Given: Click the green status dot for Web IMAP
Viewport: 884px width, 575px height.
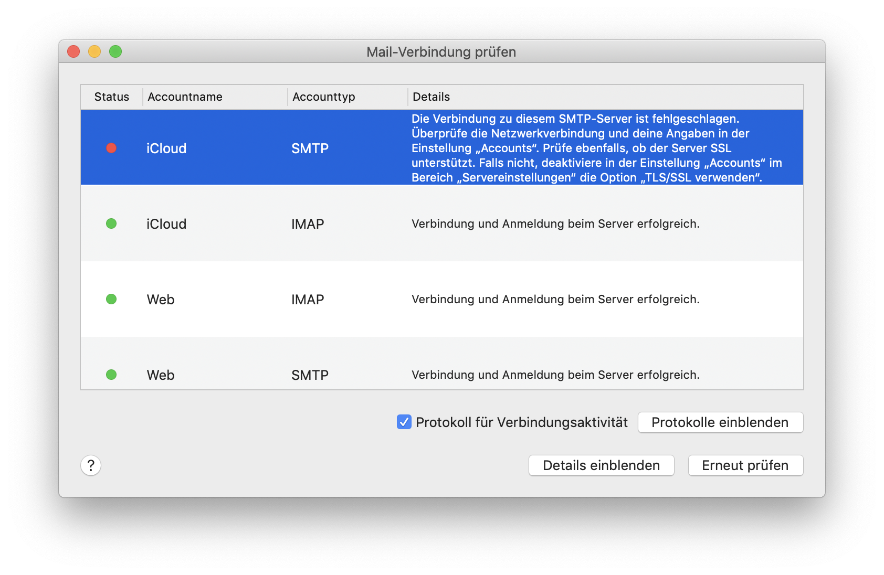Looking at the screenshot, I should click(x=111, y=299).
